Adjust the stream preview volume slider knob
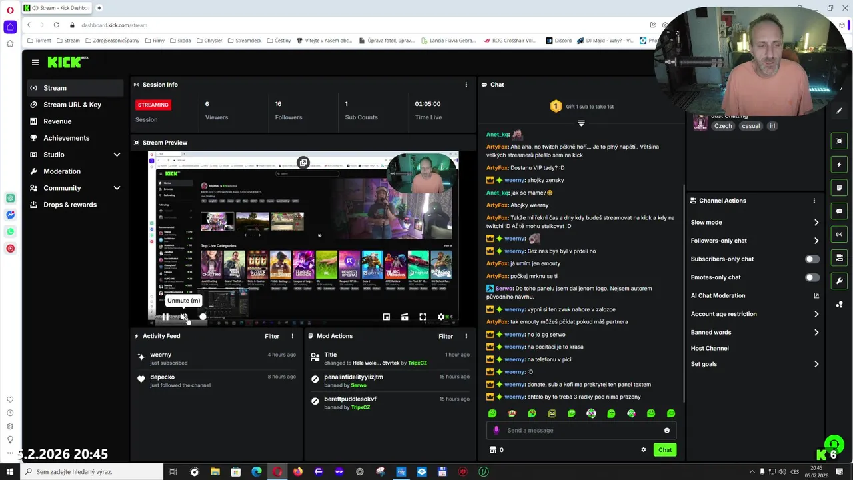Image resolution: width=853 pixels, height=480 pixels. [x=203, y=317]
